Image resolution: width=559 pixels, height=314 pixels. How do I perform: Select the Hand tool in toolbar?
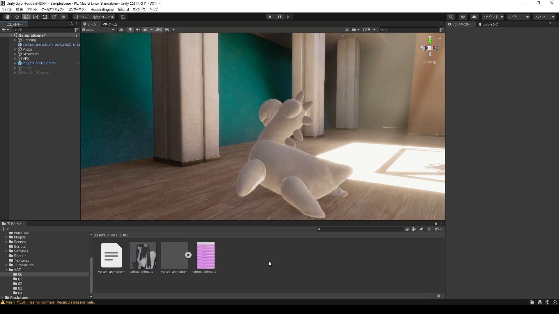7,17
